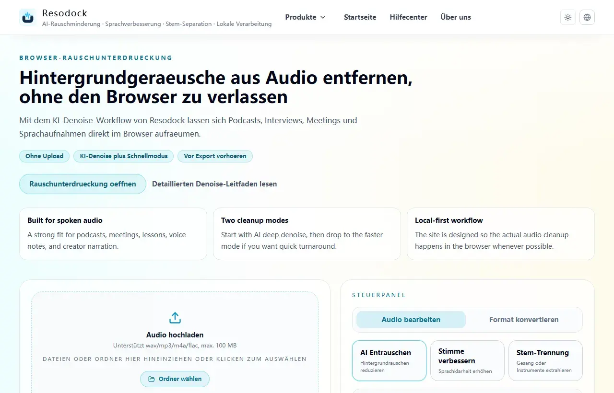Switch to the Format konvertieren tab

click(x=524, y=320)
